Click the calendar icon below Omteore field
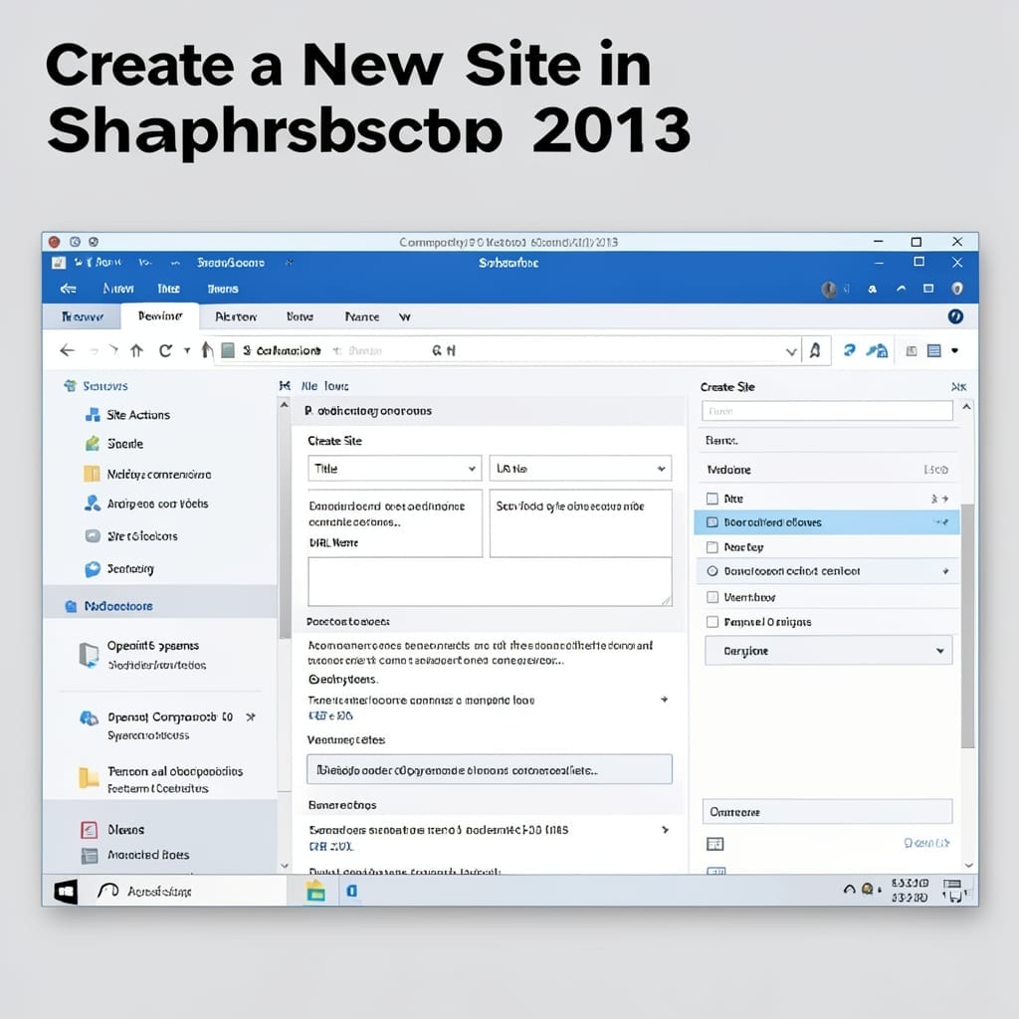Screen dimensions: 1019x1019 [x=714, y=844]
